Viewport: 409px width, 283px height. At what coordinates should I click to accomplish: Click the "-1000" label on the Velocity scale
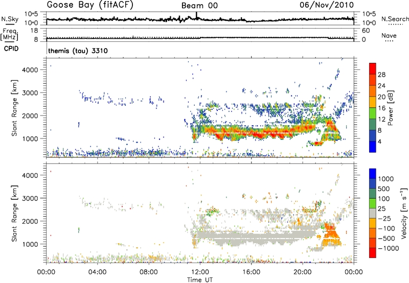point(388,248)
